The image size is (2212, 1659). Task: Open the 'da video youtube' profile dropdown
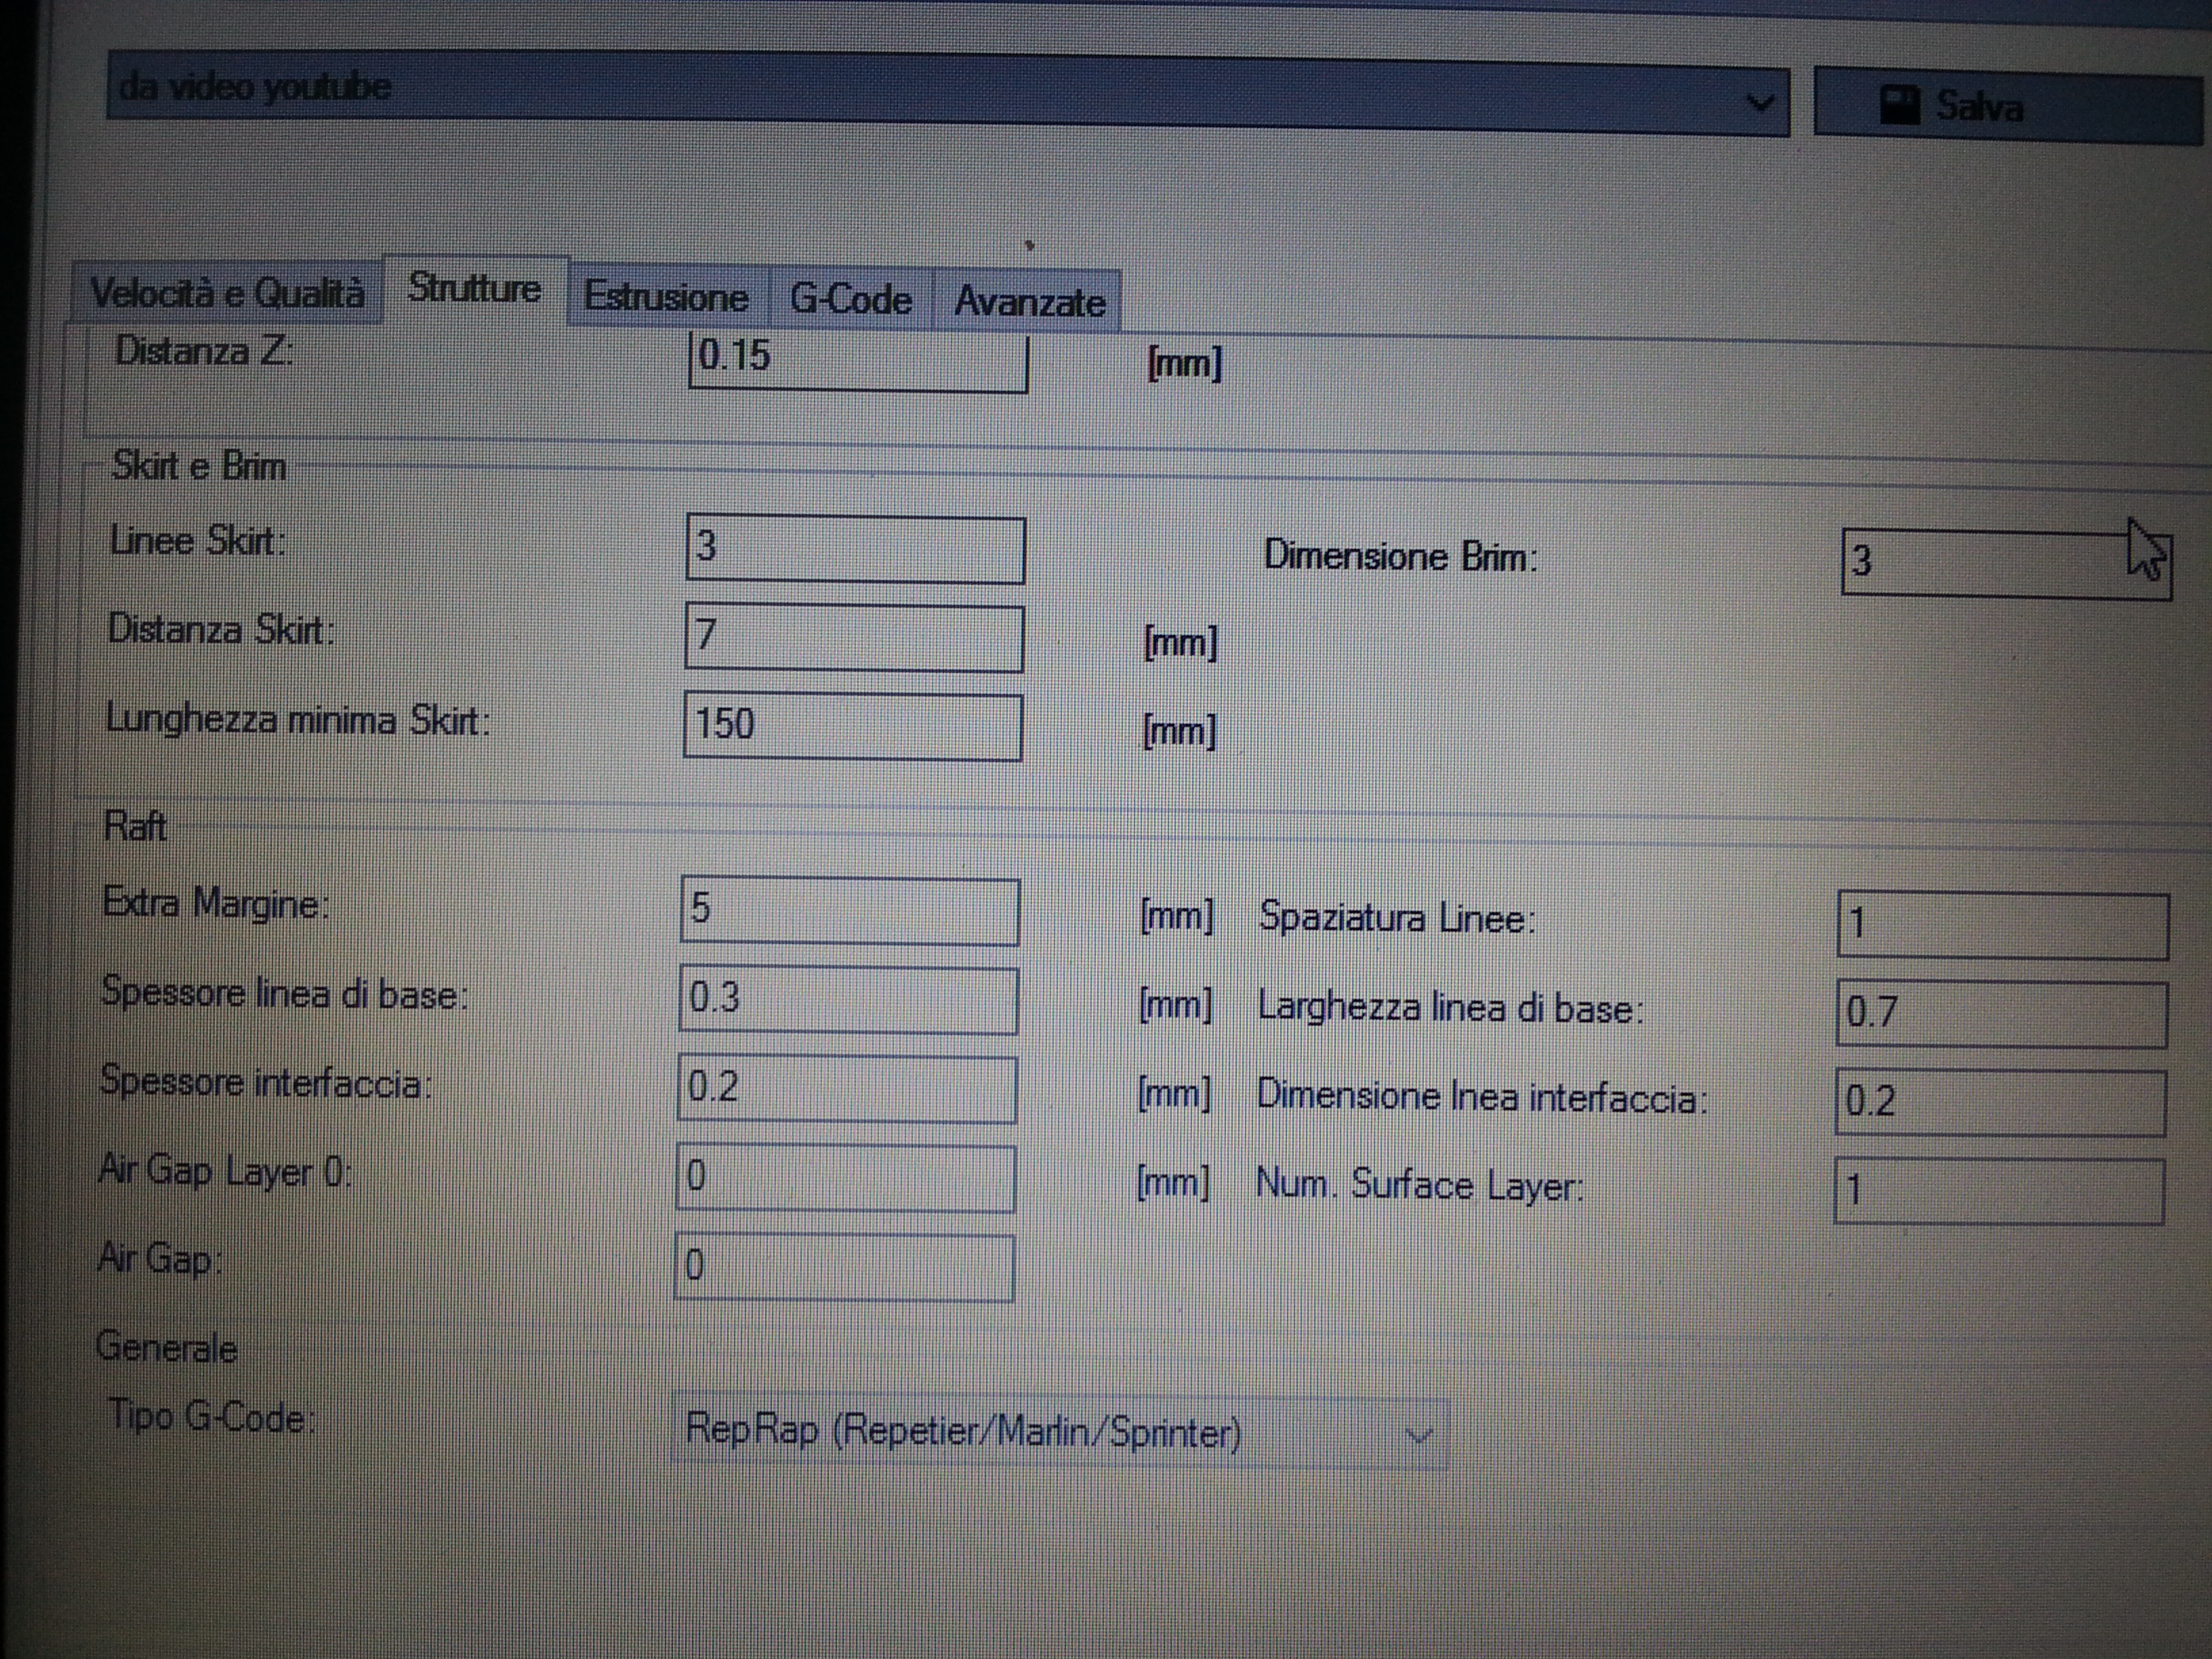pos(947,93)
